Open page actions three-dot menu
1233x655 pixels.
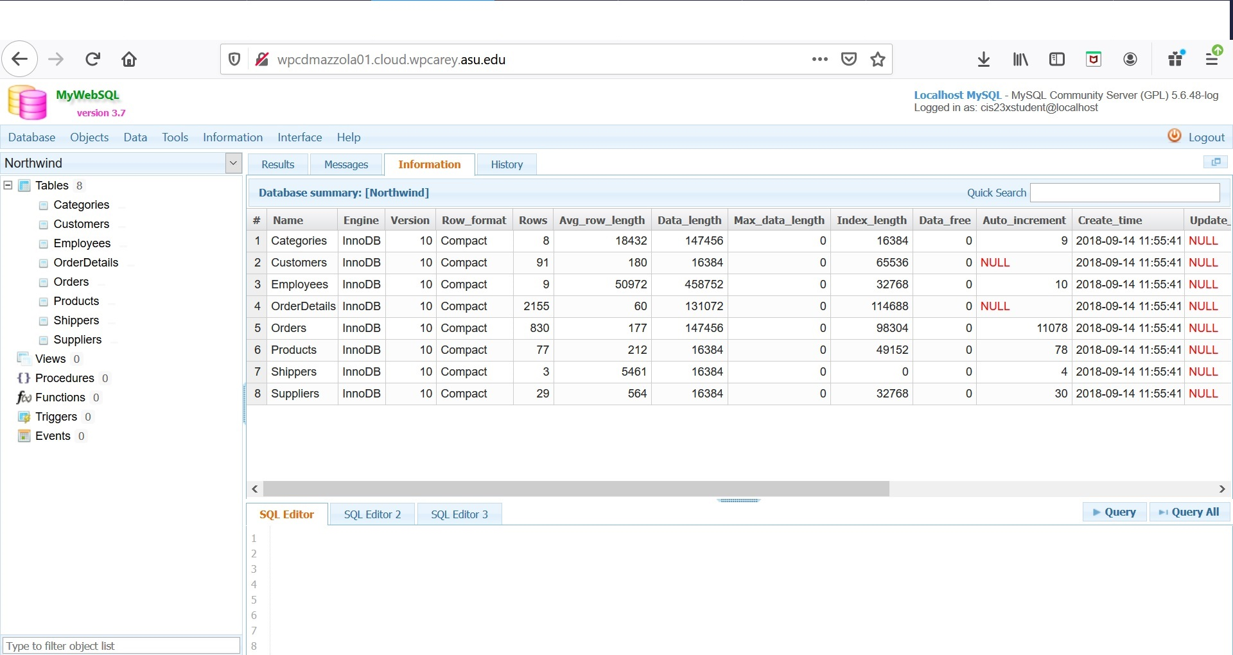tap(819, 60)
